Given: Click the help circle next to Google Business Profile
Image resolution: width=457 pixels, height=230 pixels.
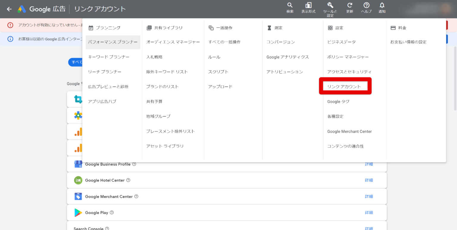Looking at the screenshot, I should click(134, 164).
